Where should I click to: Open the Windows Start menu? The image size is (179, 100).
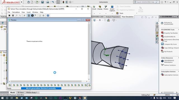[x=2, y=98]
